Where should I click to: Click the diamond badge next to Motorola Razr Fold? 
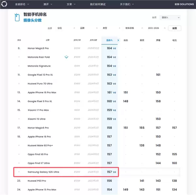coord(66,57)
